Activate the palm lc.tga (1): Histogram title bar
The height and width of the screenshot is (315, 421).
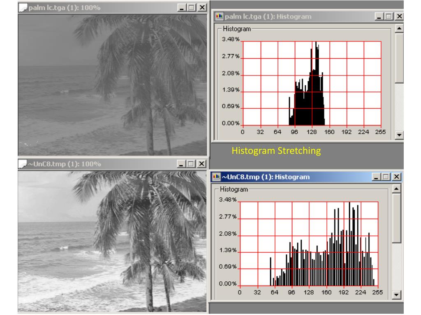309,16
